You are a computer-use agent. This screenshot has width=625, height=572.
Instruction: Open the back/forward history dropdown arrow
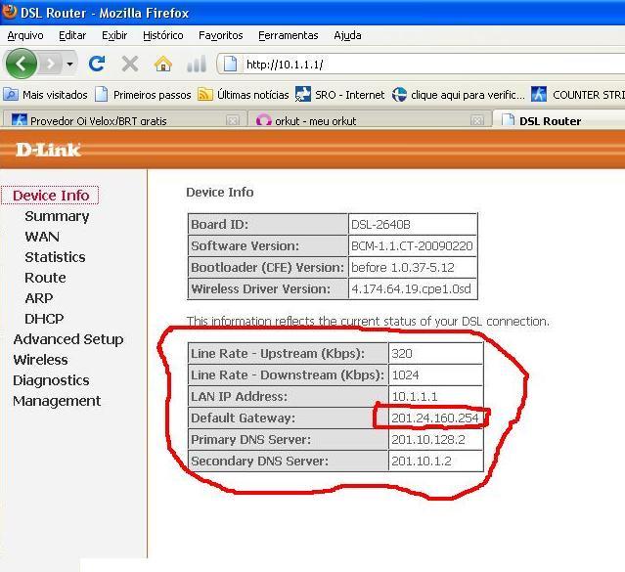tap(69, 65)
